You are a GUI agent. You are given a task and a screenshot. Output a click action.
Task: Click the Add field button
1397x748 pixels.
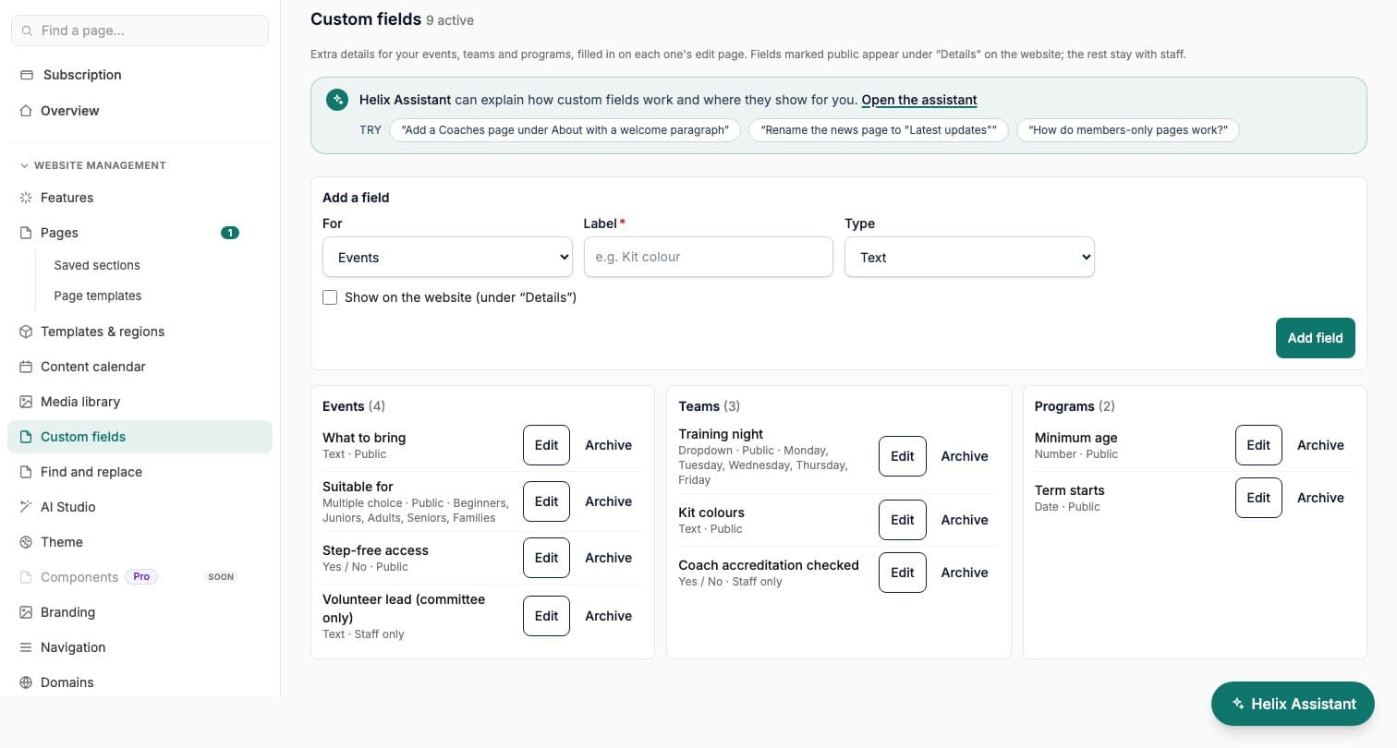pyautogui.click(x=1315, y=338)
